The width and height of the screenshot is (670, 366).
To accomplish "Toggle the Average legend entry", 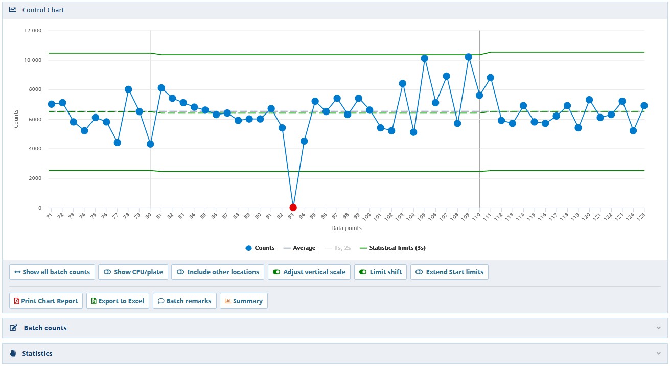I will tap(299, 248).
